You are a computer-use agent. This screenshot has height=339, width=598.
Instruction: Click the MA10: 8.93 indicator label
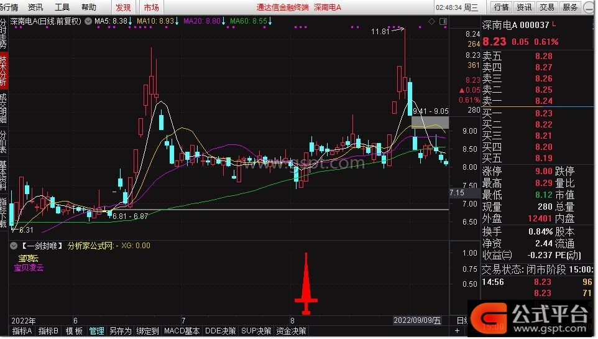(x=157, y=21)
